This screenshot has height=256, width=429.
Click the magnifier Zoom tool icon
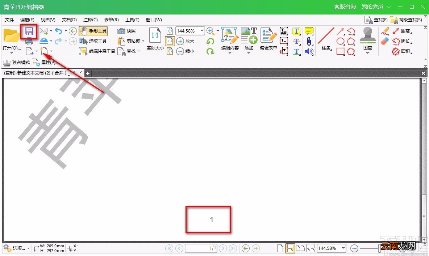pos(210,31)
